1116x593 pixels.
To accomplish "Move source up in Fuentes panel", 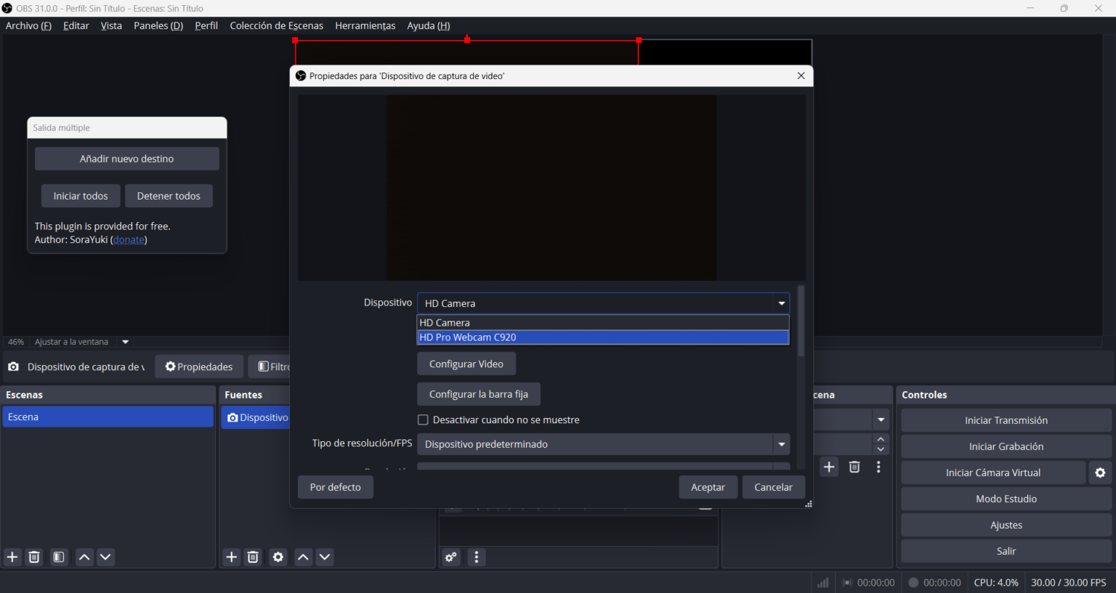I will (303, 557).
